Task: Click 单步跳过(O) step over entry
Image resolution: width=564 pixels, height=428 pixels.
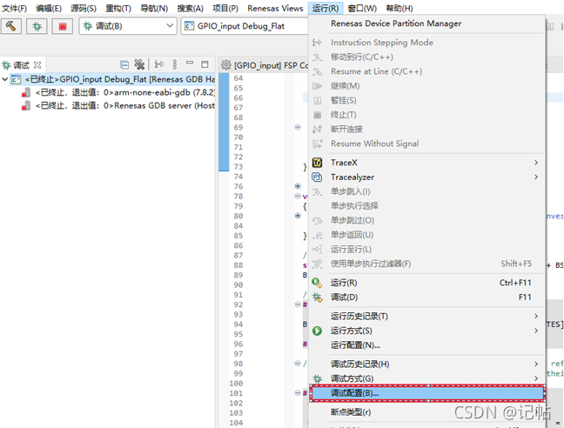Action: [427, 220]
